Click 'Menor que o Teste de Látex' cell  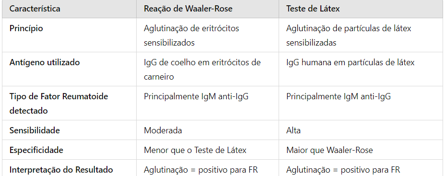pos(195,150)
